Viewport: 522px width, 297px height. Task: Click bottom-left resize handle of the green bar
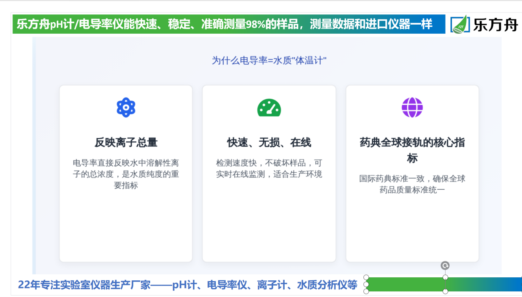point(366,291)
